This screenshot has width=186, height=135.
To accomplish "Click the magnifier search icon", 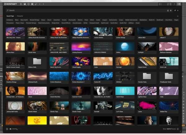I will pos(7,11).
